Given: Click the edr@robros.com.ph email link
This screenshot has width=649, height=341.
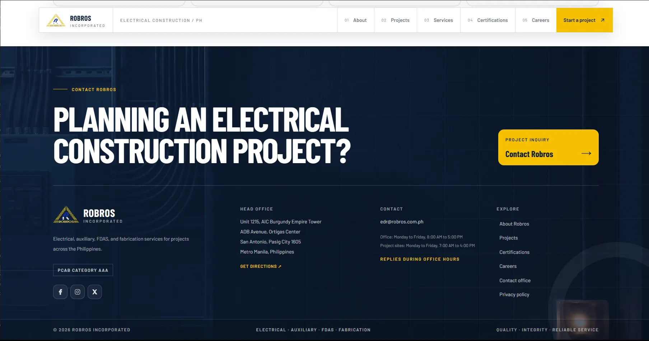Looking at the screenshot, I should 402,222.
